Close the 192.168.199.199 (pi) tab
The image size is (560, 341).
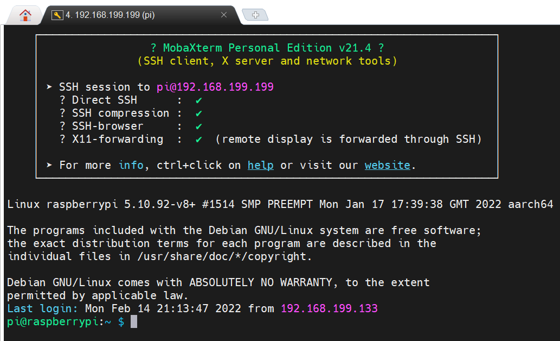point(223,15)
